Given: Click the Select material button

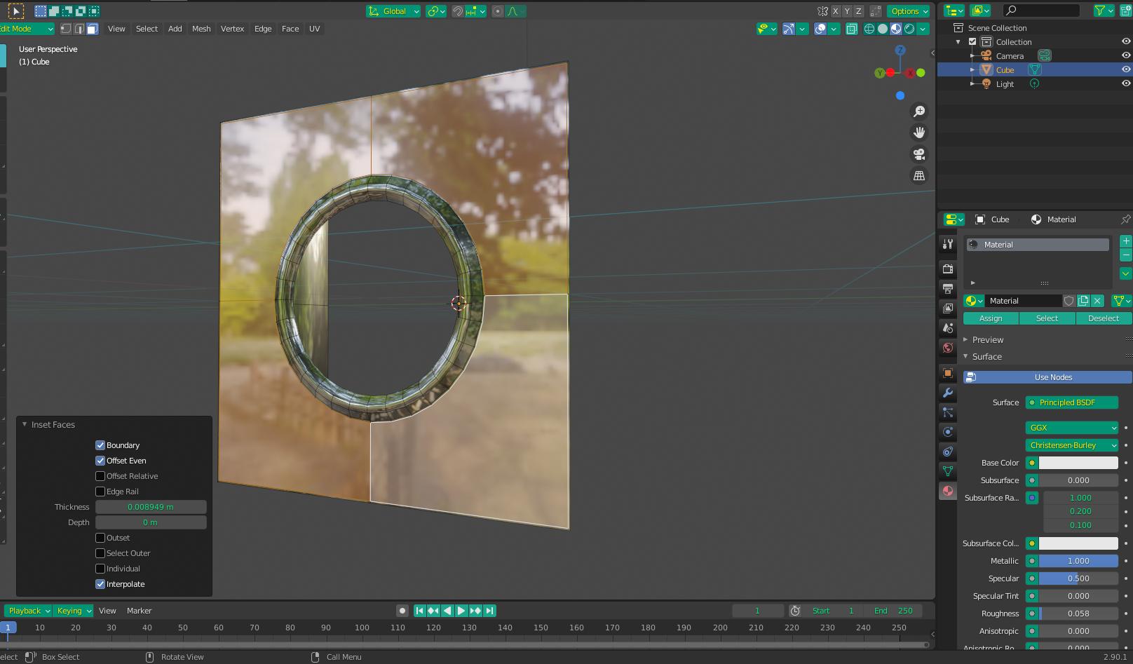Looking at the screenshot, I should (x=1047, y=318).
